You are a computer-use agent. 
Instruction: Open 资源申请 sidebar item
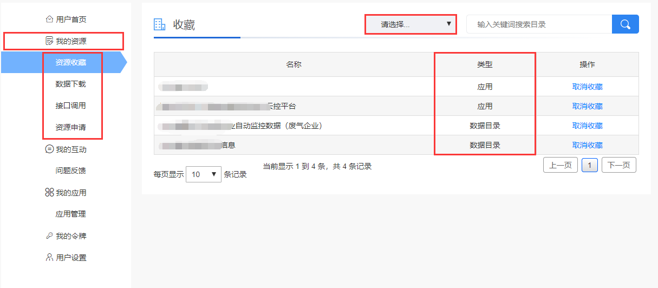[70, 128]
